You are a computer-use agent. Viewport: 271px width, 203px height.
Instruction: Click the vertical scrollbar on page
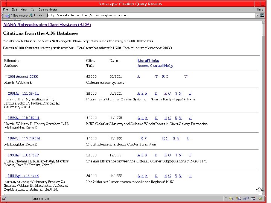pyautogui.click(x=263, y=108)
